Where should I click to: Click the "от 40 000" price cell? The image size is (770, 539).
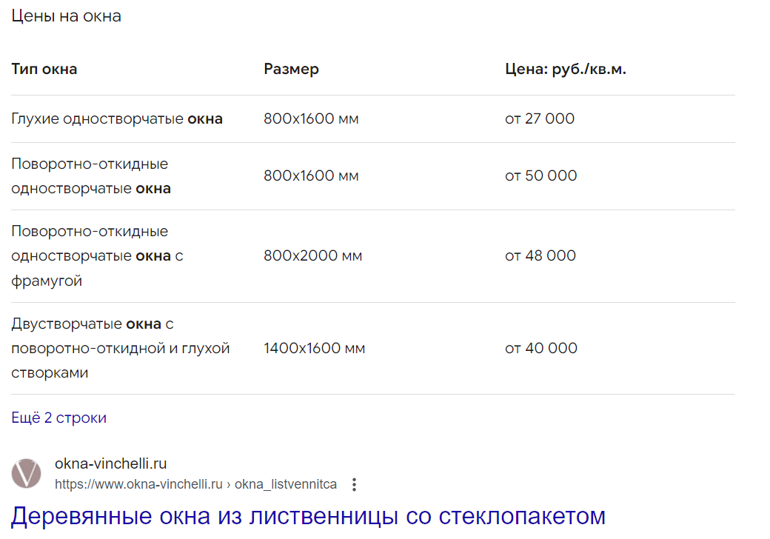click(541, 348)
